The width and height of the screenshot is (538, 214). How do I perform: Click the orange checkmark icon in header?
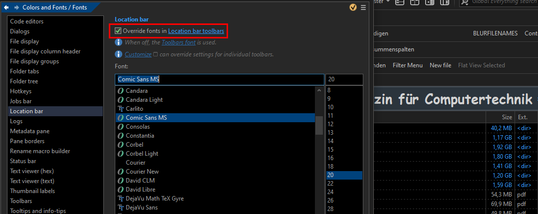click(353, 7)
